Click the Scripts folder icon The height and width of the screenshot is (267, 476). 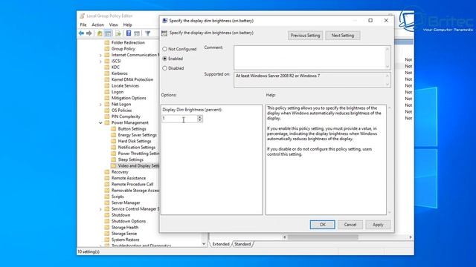tap(107, 197)
